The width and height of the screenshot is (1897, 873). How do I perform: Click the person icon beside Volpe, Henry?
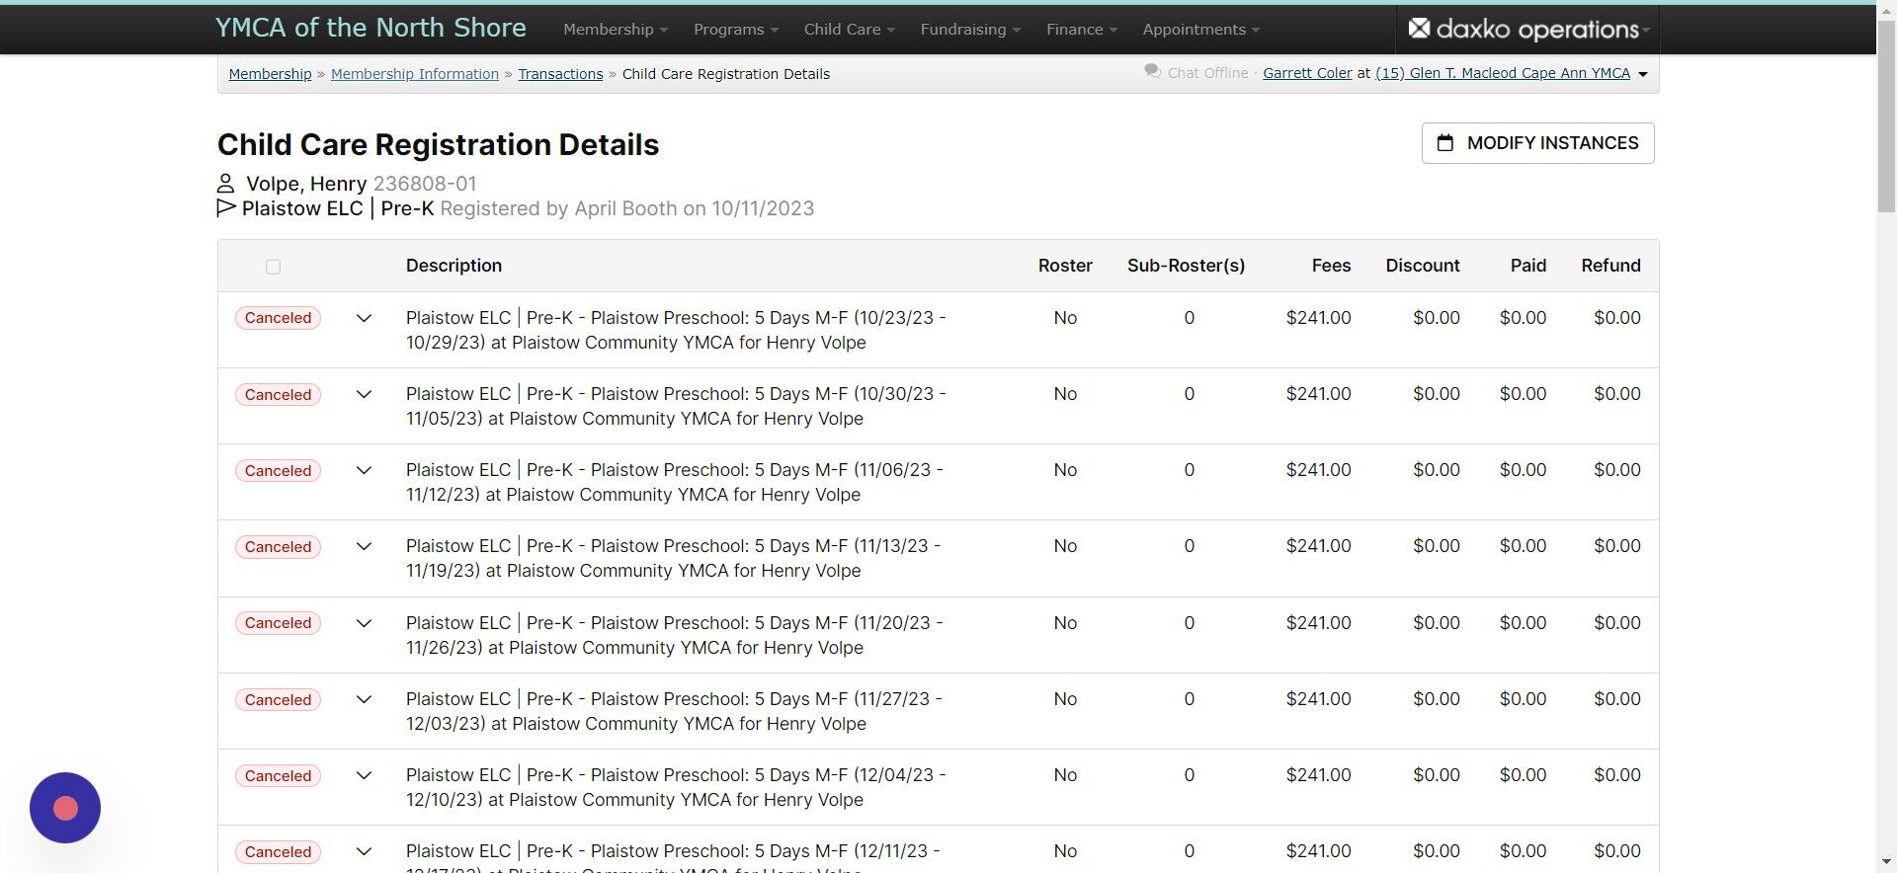pyautogui.click(x=226, y=184)
